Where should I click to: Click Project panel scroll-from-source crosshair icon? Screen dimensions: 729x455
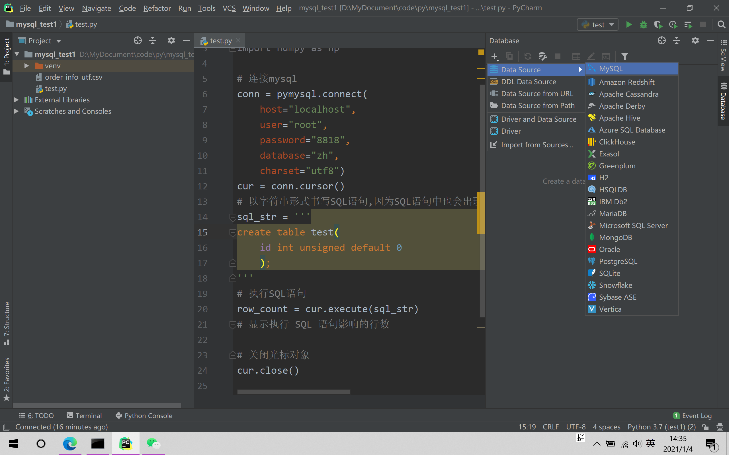138,40
